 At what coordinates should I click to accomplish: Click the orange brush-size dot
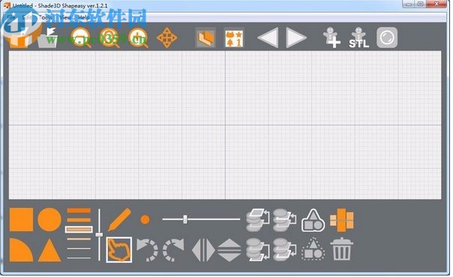coord(145,219)
